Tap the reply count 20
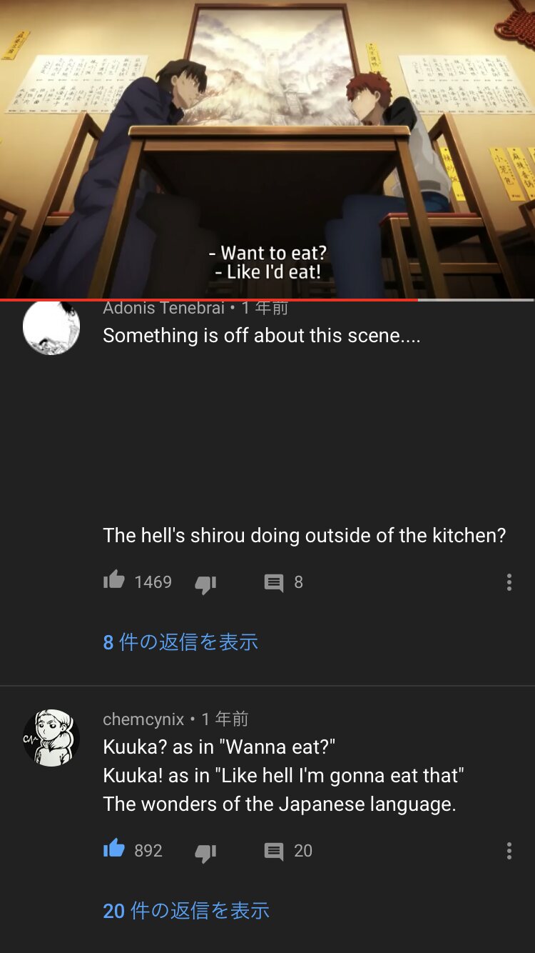 [303, 851]
